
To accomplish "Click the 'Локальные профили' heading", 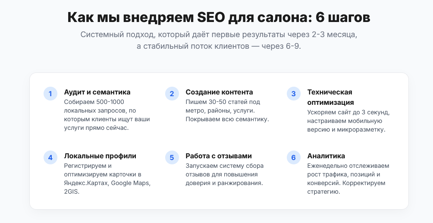I will point(100,156).
